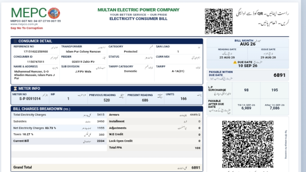Select consumer ID 1150747011
Viewport: 306px width, 172px height.
(x=36, y=62)
